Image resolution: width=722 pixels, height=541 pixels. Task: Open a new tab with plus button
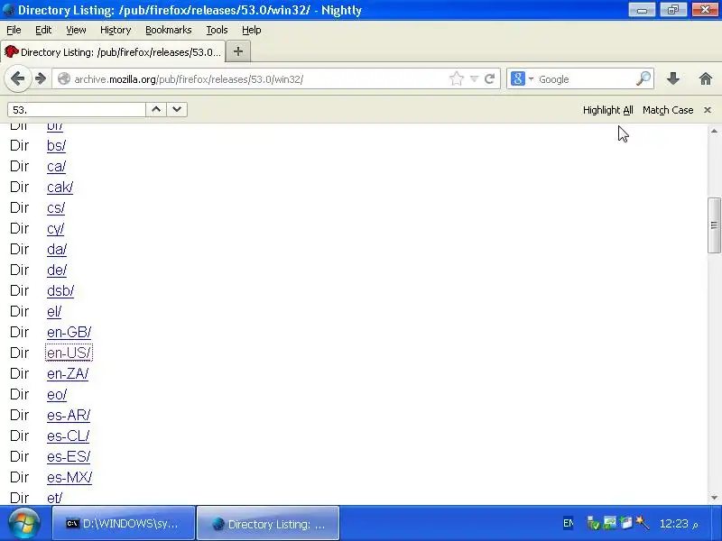238,51
